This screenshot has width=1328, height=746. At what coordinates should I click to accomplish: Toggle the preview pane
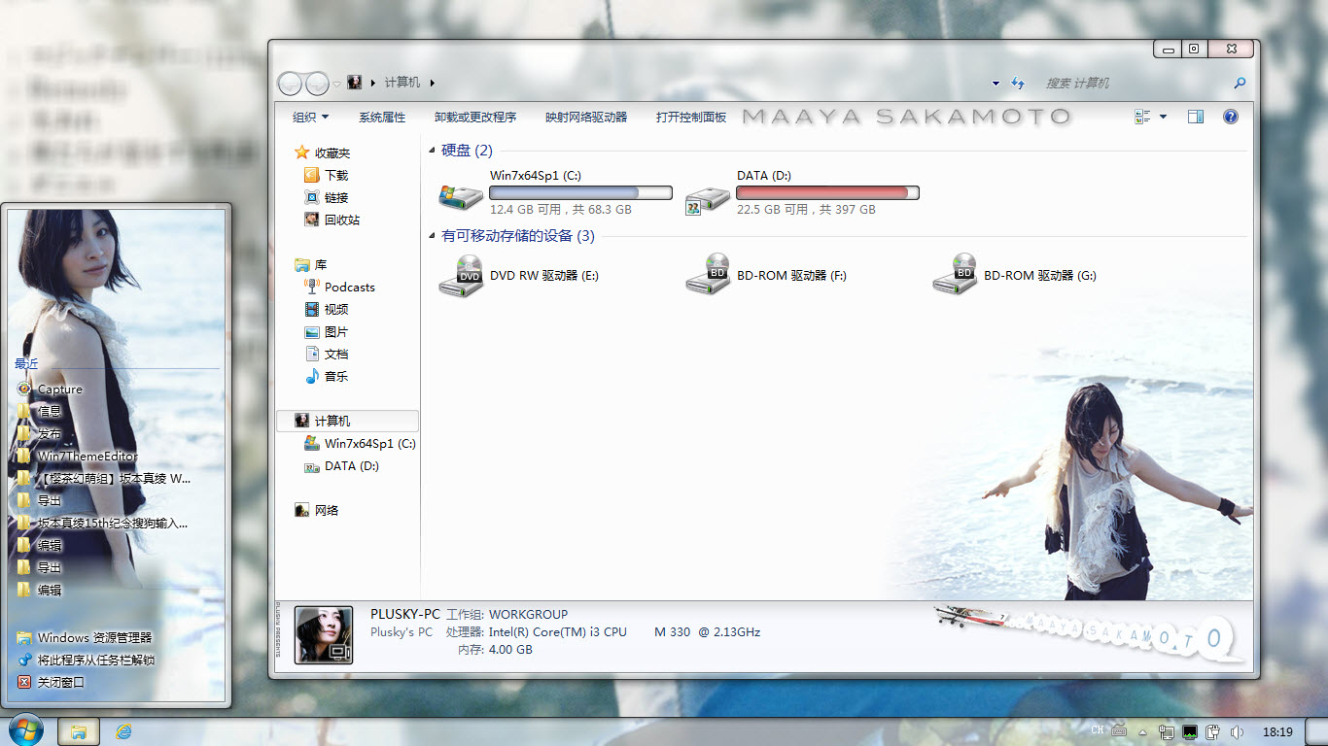1196,117
